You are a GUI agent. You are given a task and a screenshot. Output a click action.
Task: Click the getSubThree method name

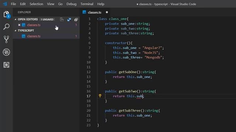(x=129, y=111)
